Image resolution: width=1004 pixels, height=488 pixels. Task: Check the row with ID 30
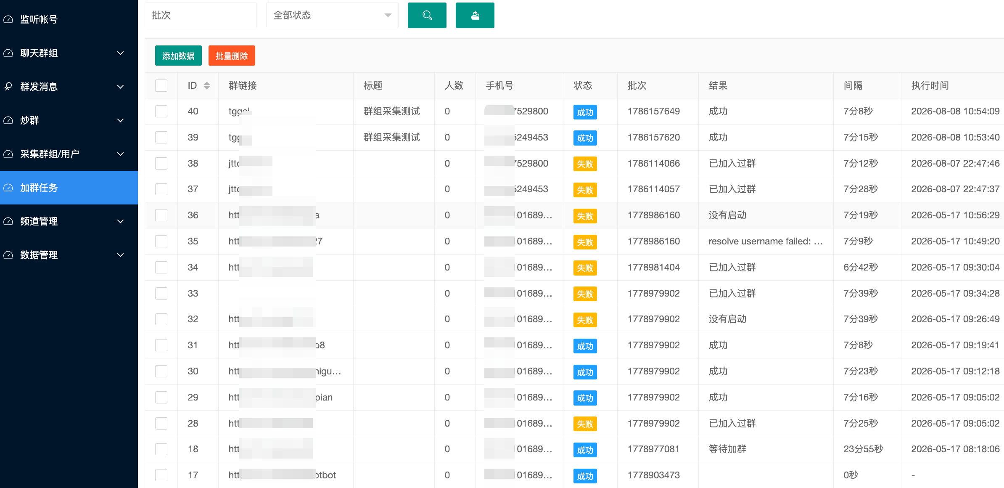(161, 371)
